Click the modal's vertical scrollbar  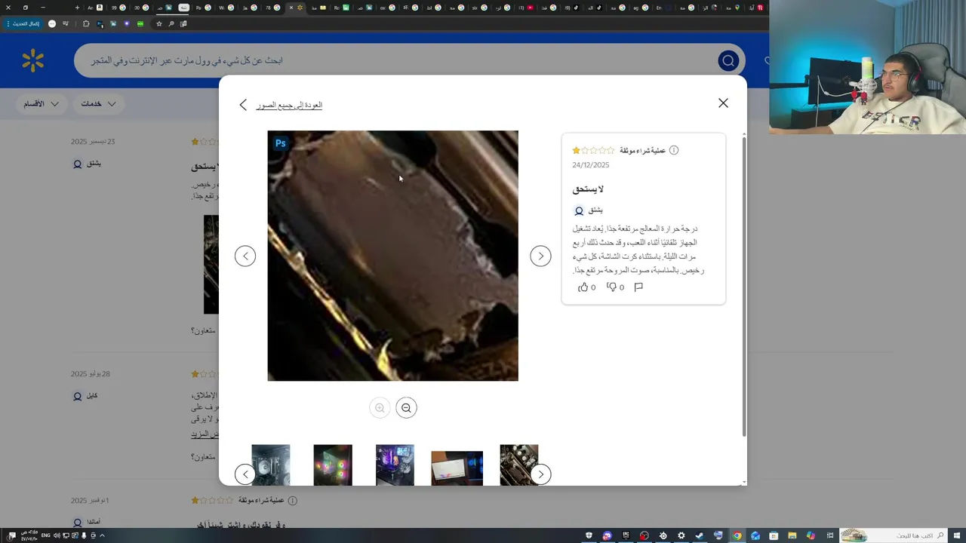tap(744, 287)
